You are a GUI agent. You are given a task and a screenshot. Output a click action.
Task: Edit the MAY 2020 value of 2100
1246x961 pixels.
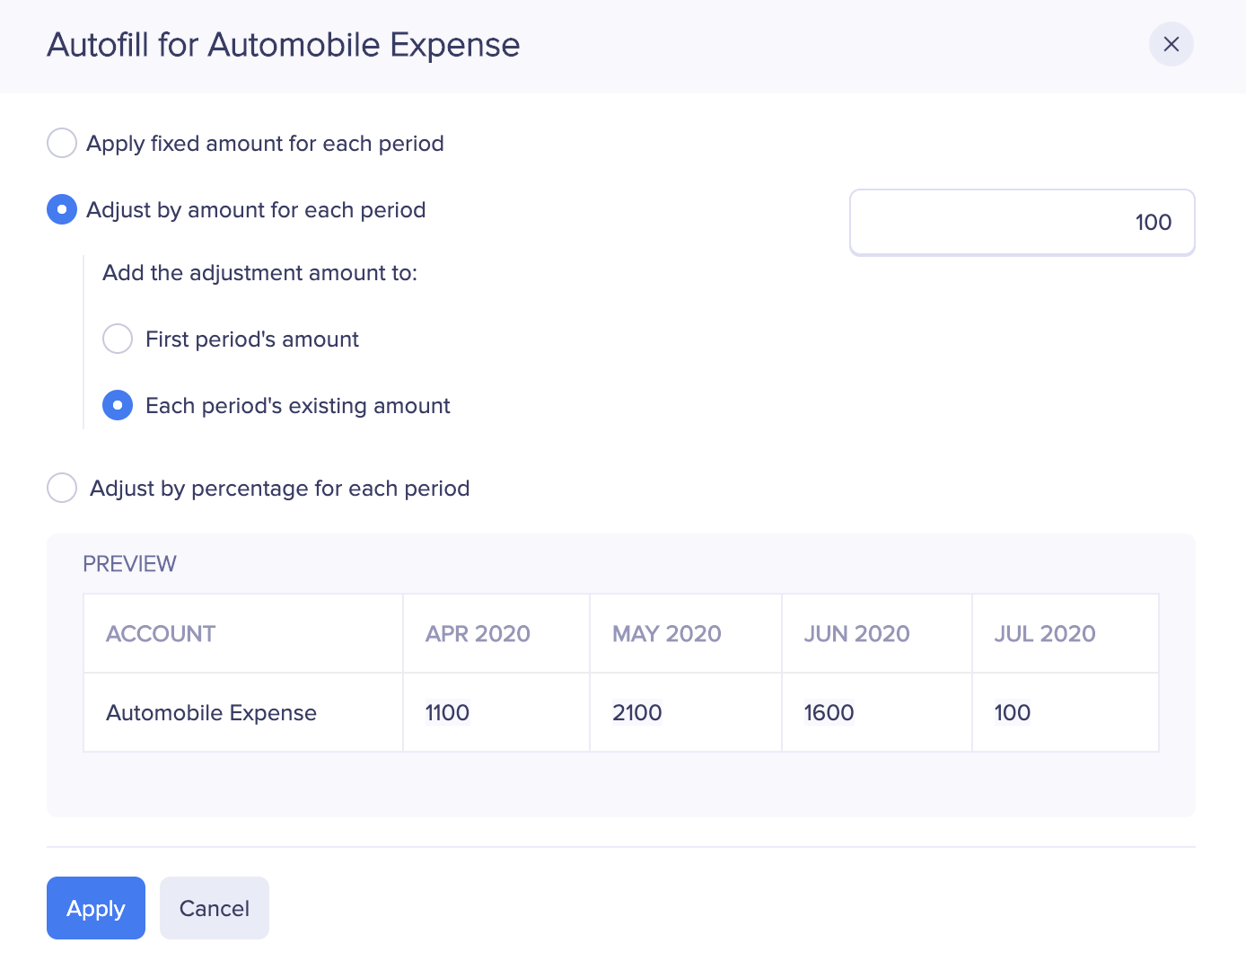(x=636, y=712)
